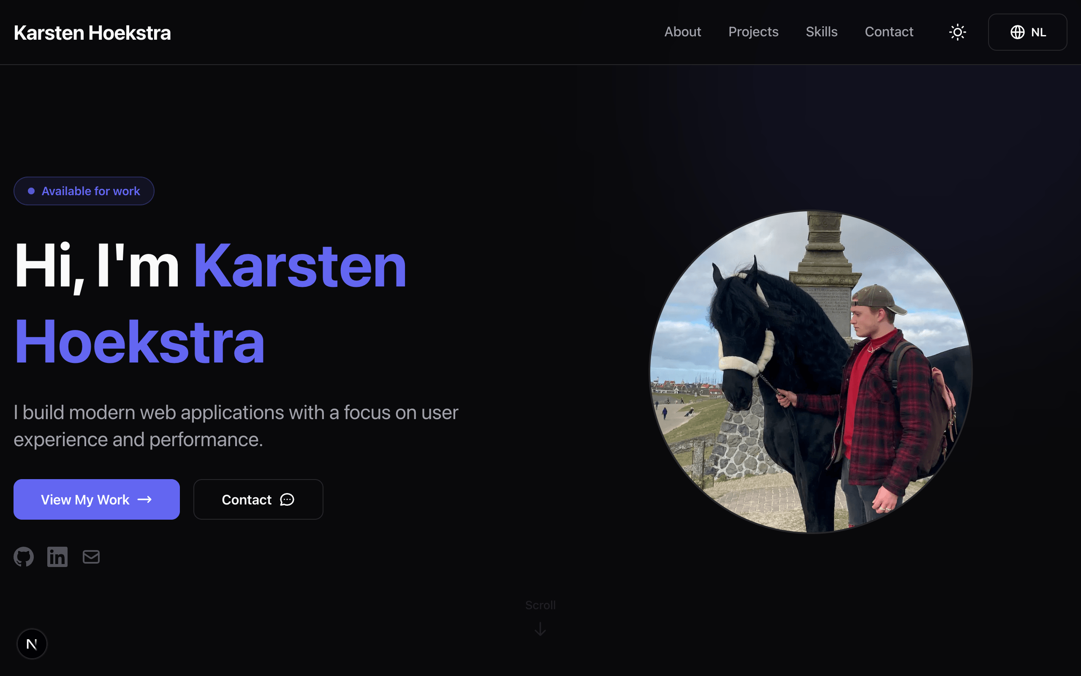The height and width of the screenshot is (676, 1081).
Task: Click the chat bubble icon on the Contact button
Action: [286, 500]
